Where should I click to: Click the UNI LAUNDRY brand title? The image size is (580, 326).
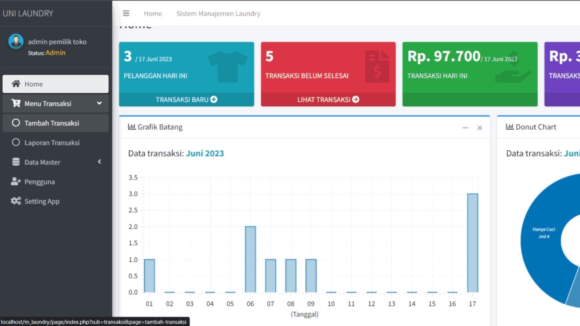click(x=28, y=13)
